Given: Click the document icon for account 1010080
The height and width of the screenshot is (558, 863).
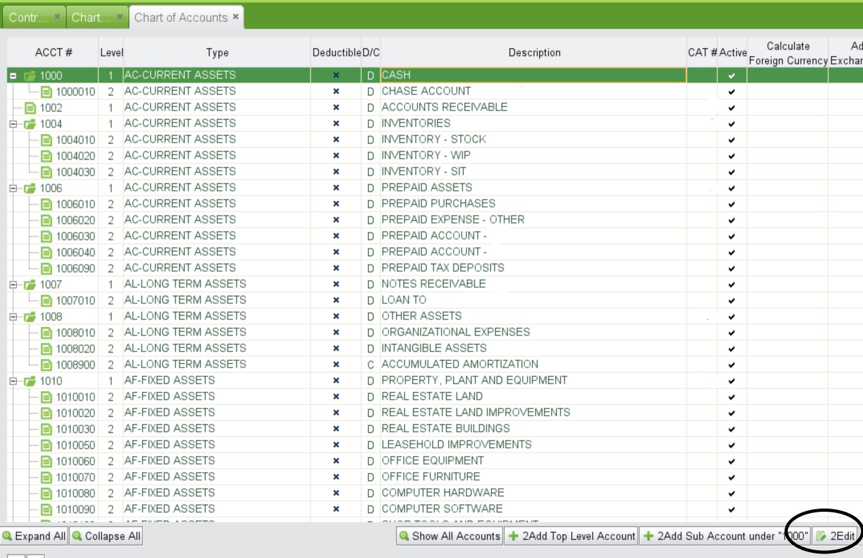Looking at the screenshot, I should coord(46,493).
